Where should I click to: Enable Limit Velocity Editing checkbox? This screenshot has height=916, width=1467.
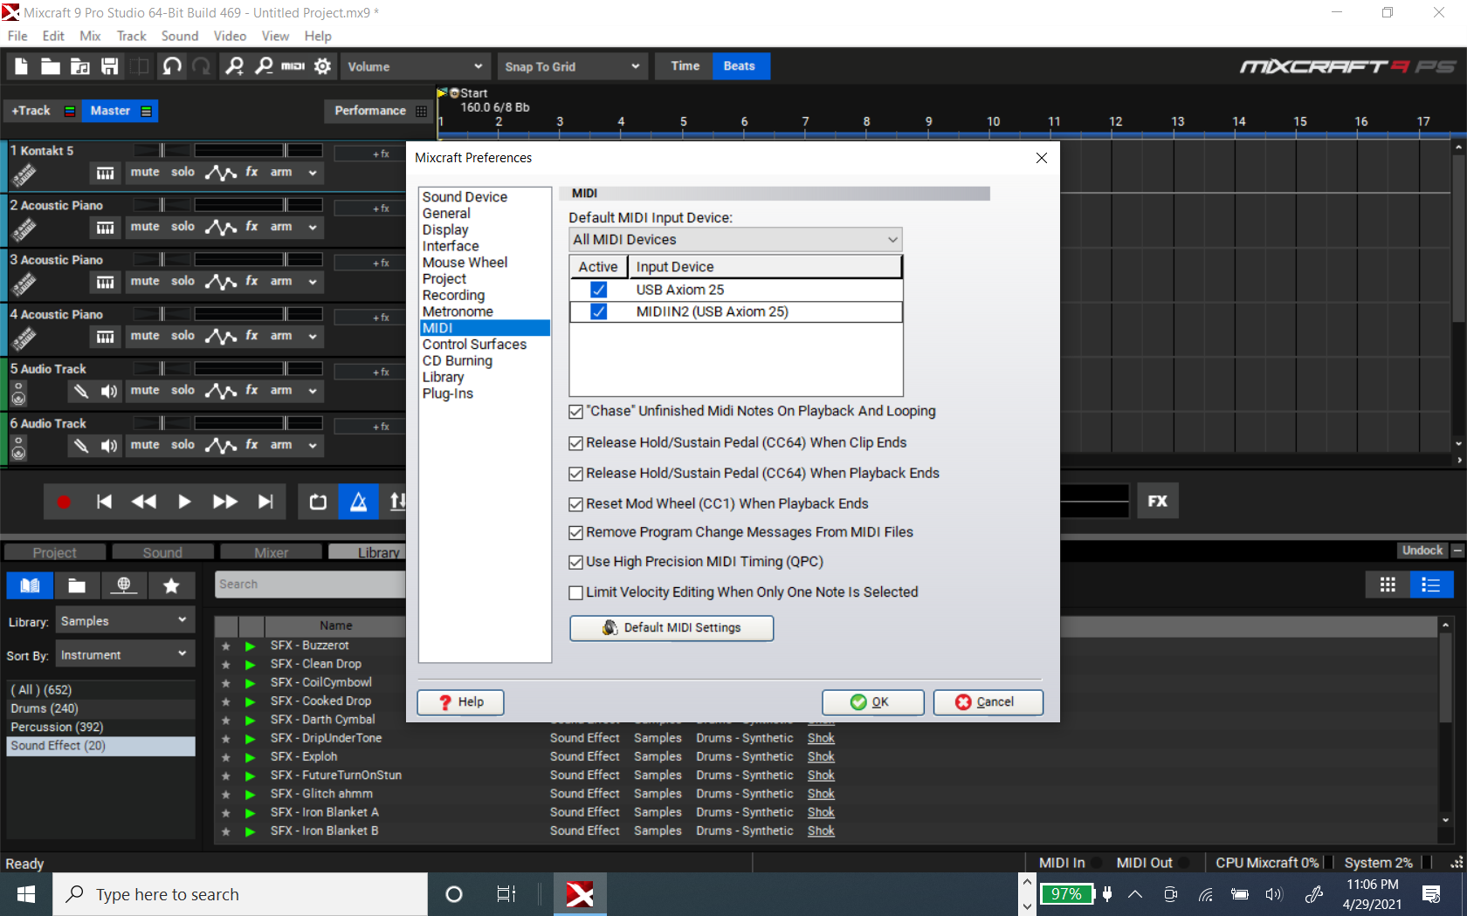(575, 593)
